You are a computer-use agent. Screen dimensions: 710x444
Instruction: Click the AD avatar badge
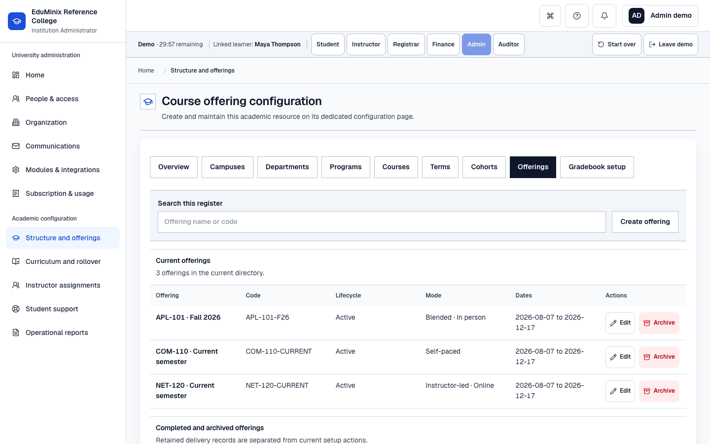[637, 16]
